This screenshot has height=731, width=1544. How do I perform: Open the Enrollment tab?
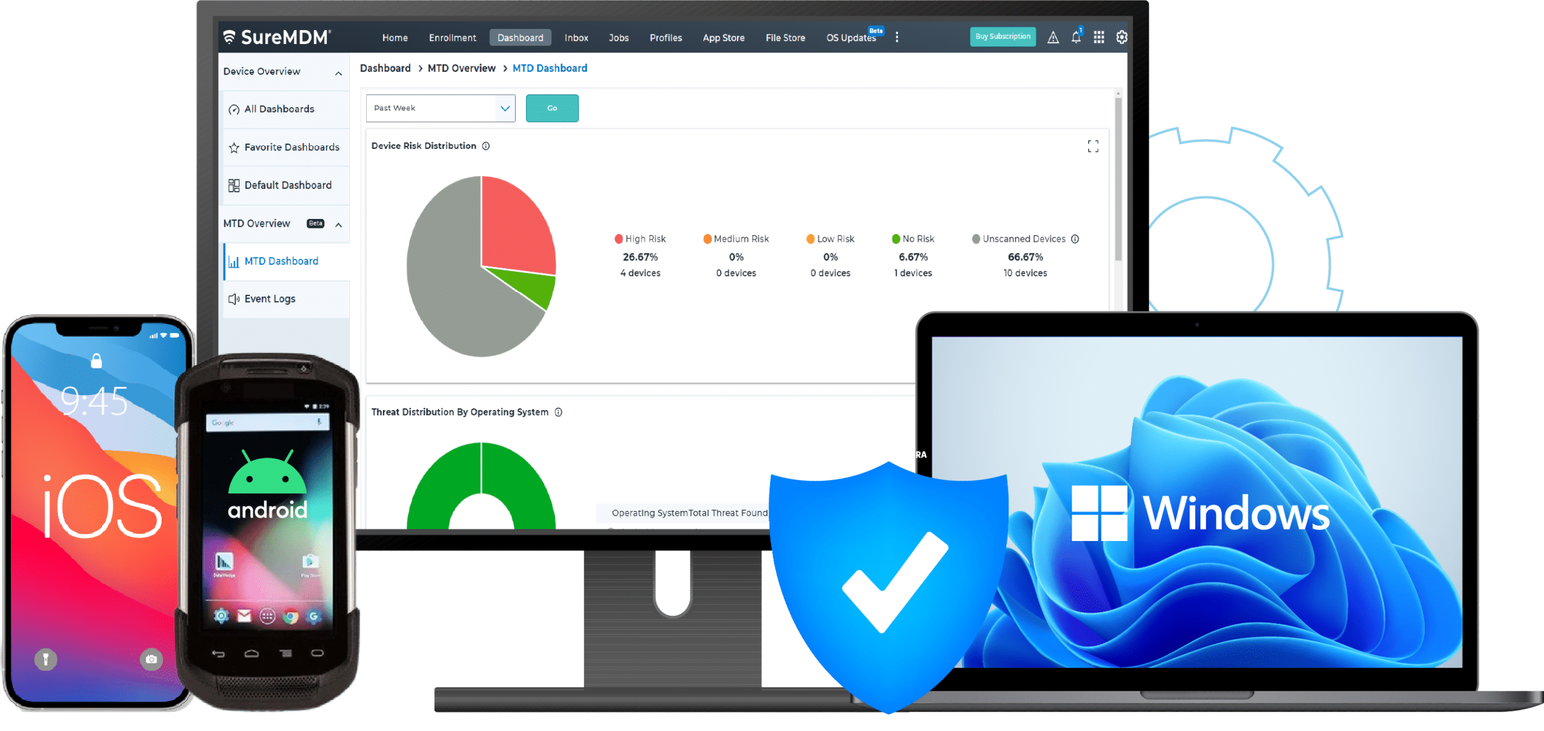point(452,37)
